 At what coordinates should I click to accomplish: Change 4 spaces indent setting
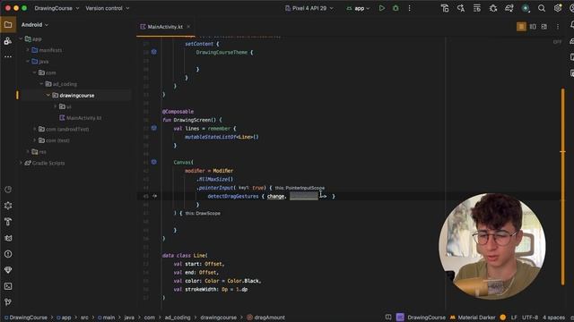point(554,318)
